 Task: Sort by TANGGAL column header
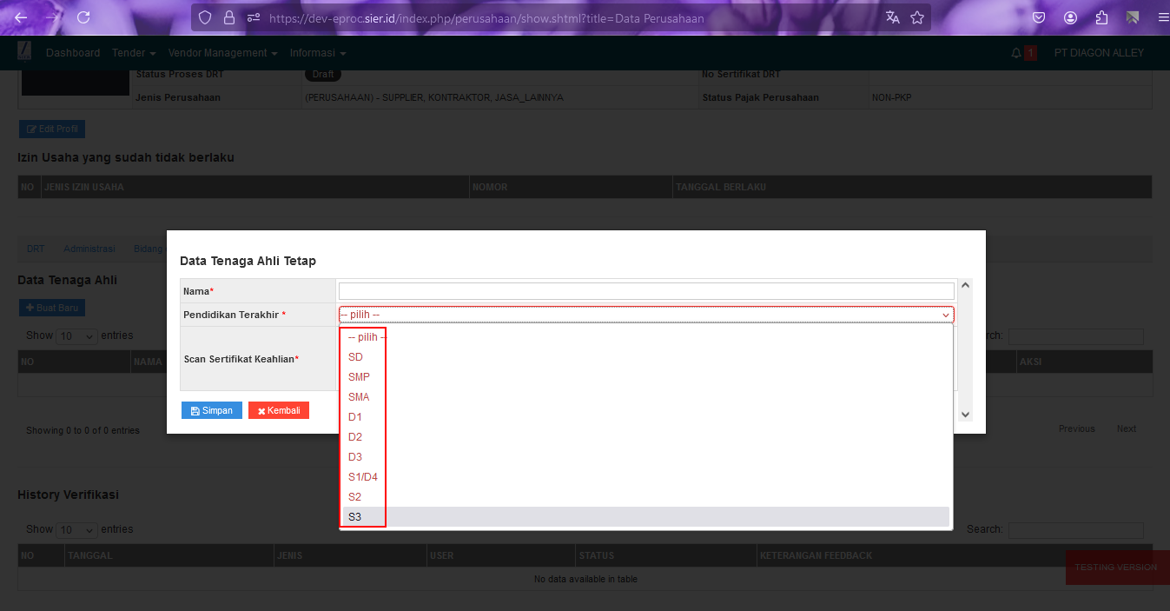click(x=169, y=555)
